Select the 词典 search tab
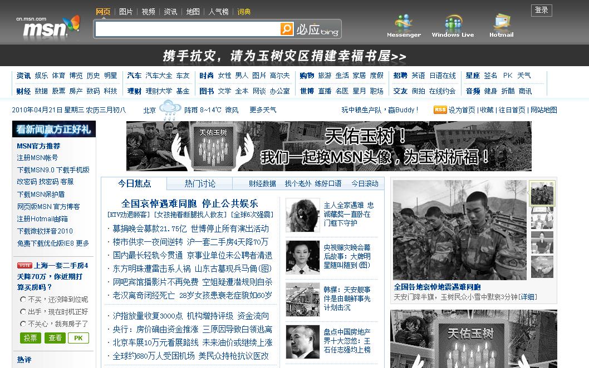 pyautogui.click(x=244, y=12)
